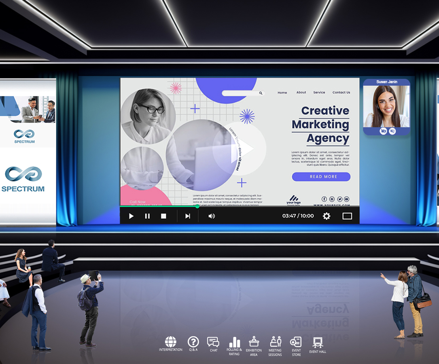Open the Event Store
This screenshot has height=364, width=439.
click(x=296, y=342)
